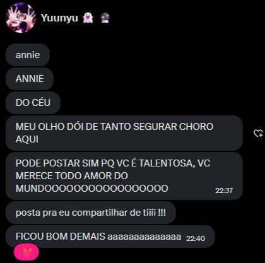Viewport: 265px width, 263px height.
Task: Select the "FICOU BOM DEMAIS" message
Action: (110, 237)
